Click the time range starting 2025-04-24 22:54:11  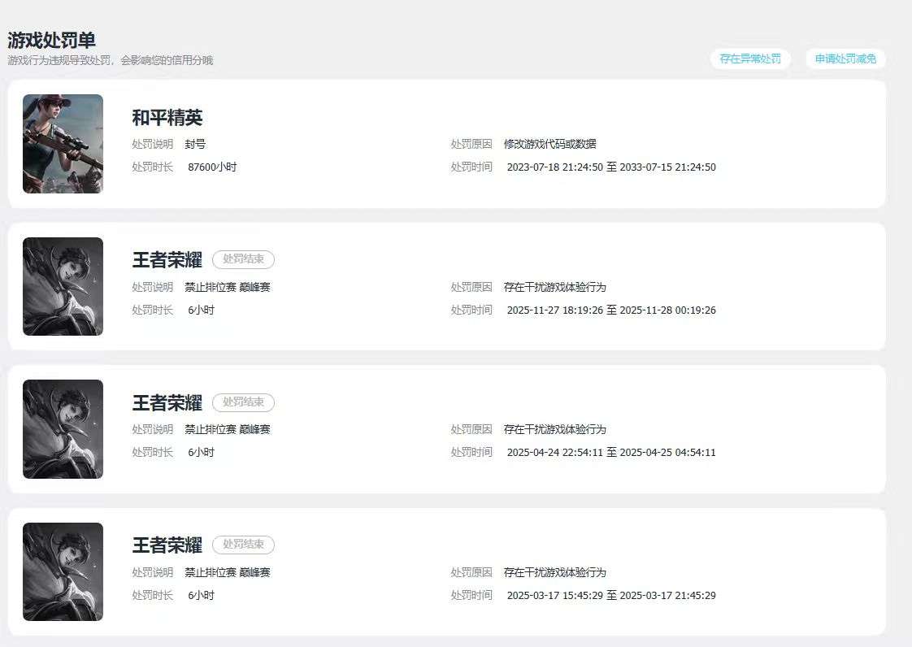tap(611, 452)
